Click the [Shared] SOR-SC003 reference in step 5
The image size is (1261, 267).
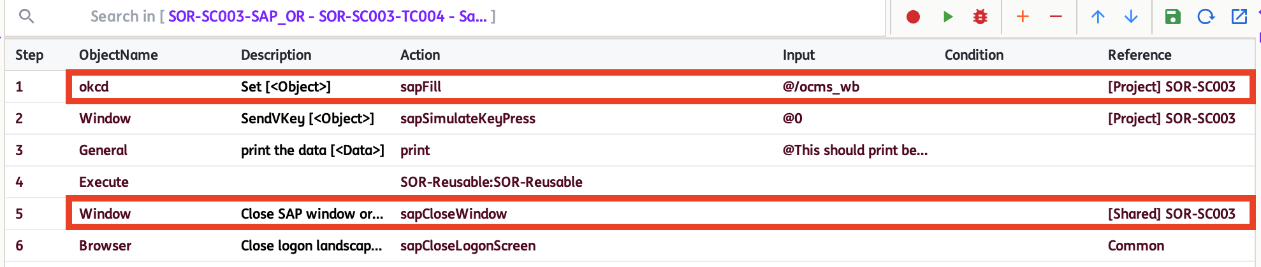pos(1172,214)
